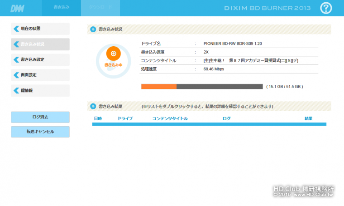Open 書き込み設定 in the sidebar
The width and height of the screenshot is (344, 206).
coord(40,59)
